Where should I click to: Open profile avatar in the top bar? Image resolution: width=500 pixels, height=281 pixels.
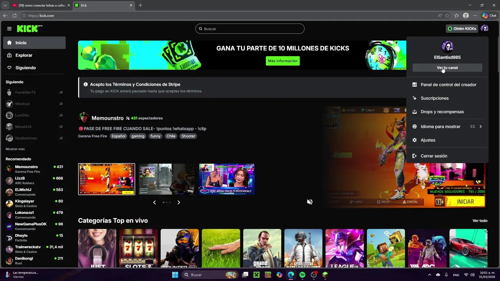[484, 28]
